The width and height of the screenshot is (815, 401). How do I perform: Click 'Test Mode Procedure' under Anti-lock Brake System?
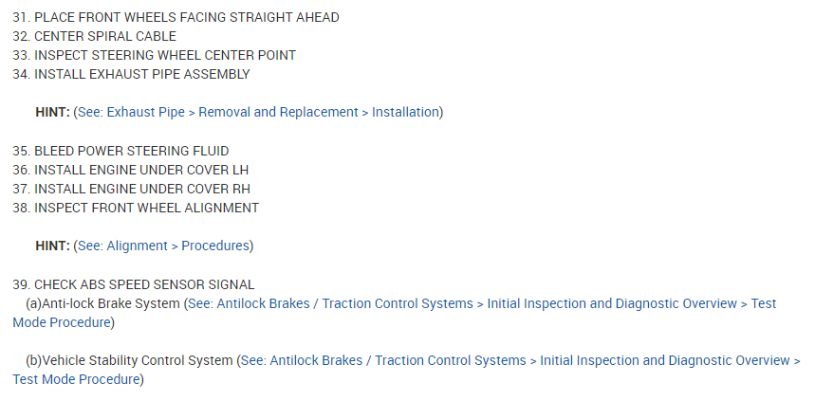[62, 322]
